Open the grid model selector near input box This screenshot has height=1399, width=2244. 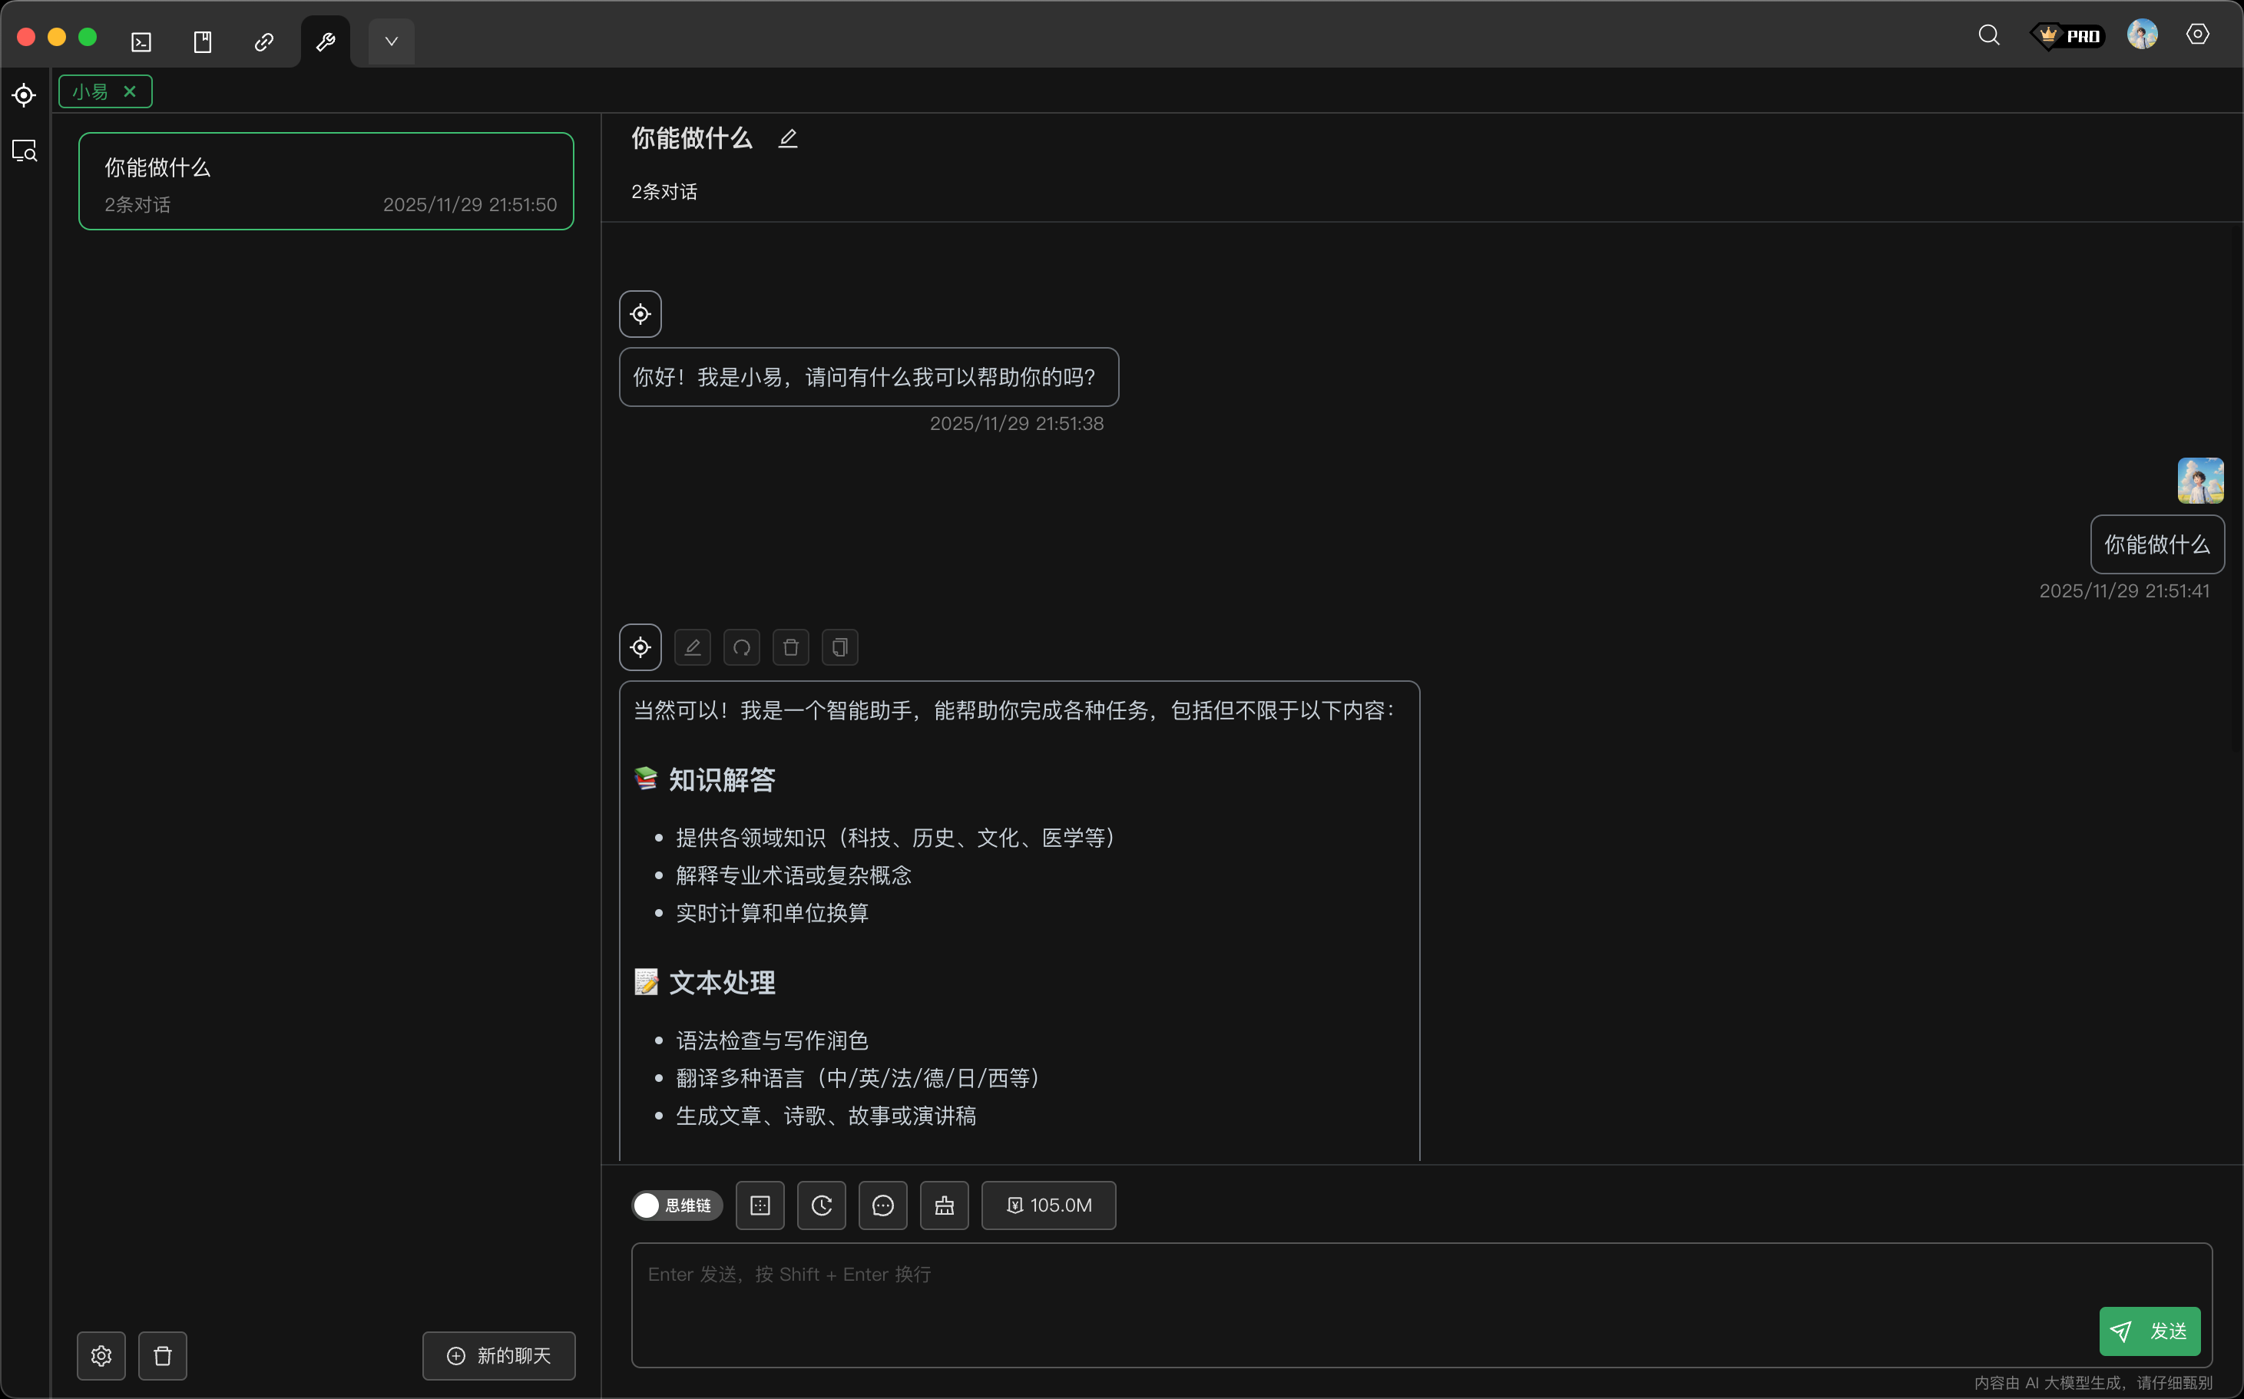pos(760,1205)
